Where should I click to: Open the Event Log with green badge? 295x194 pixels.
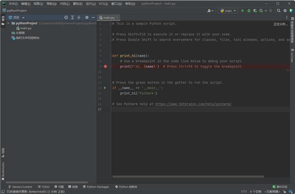point(280,187)
